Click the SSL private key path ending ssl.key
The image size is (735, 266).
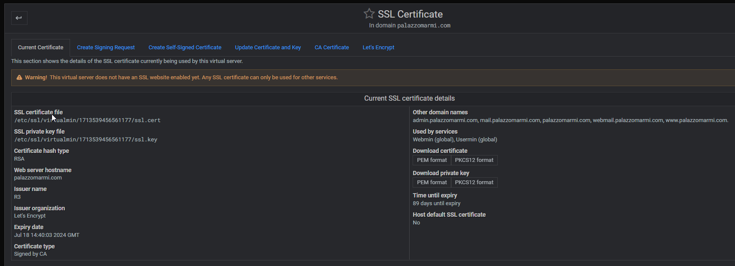click(x=86, y=140)
